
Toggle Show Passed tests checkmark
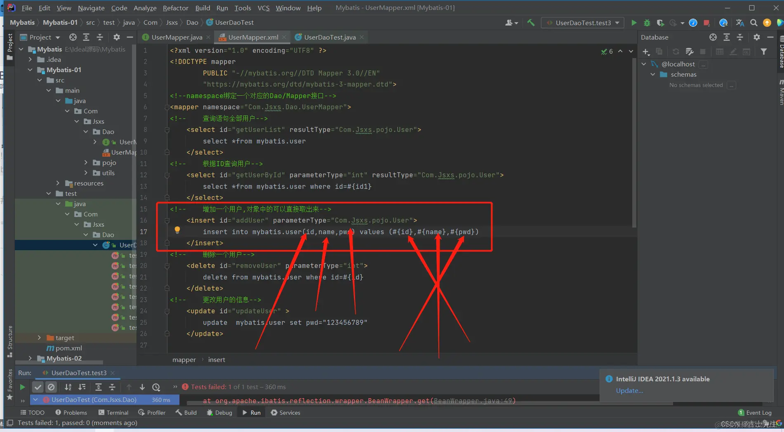(x=38, y=387)
